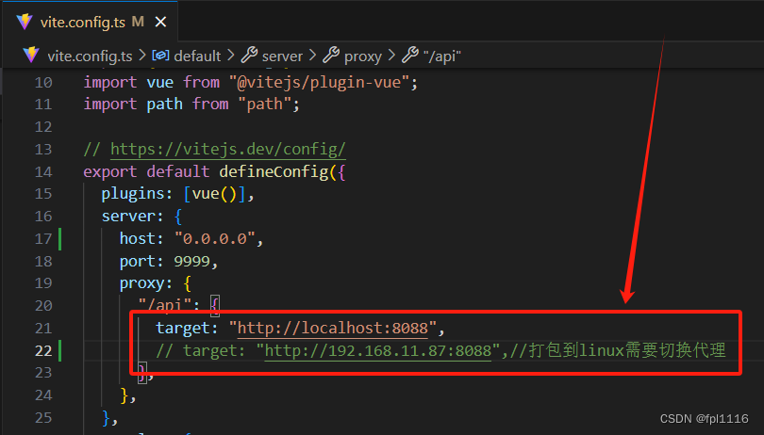Close the vite.config.ts tab
Screen dimensions: 764x435
pos(160,22)
